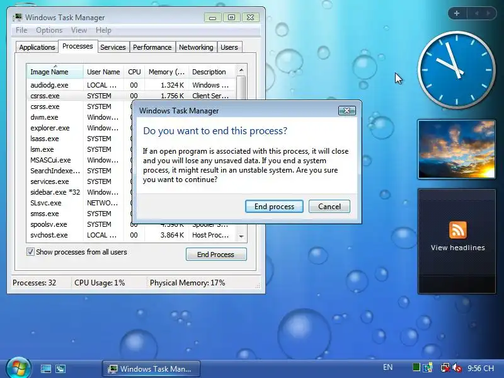Open the Help menu
504x378 pixels.
click(x=103, y=30)
